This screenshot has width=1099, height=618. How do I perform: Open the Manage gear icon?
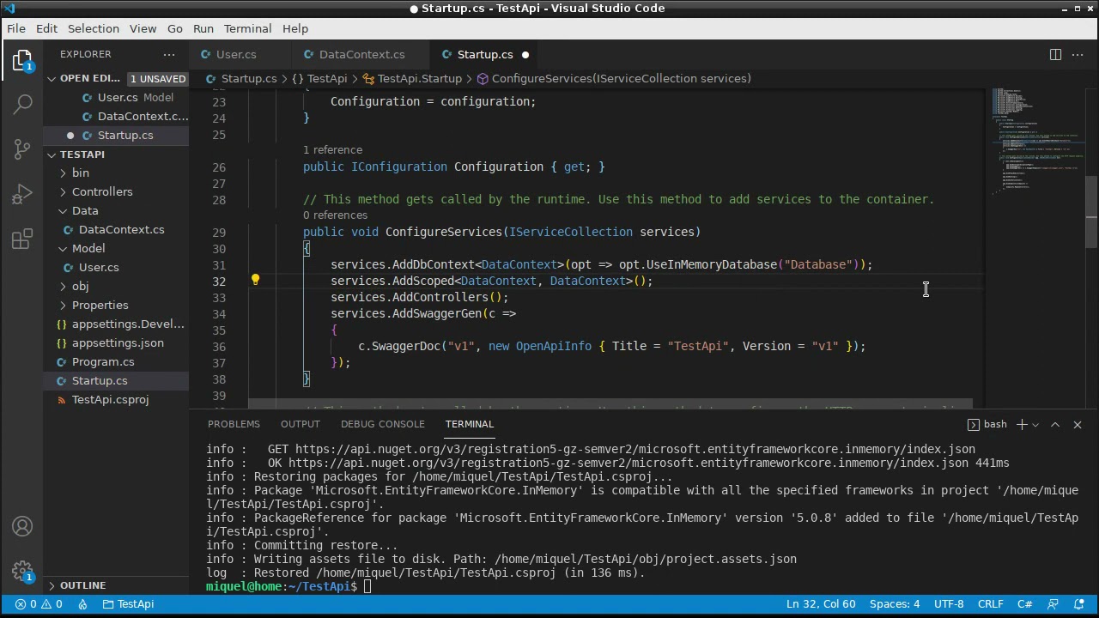tap(23, 571)
